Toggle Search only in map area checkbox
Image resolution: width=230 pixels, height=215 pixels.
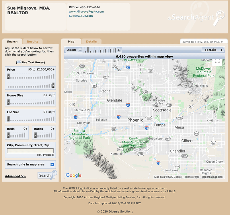[52, 165]
